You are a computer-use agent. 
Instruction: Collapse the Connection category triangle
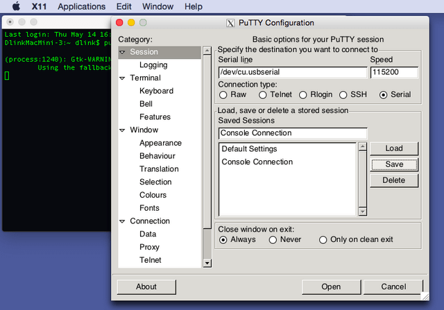pos(122,221)
